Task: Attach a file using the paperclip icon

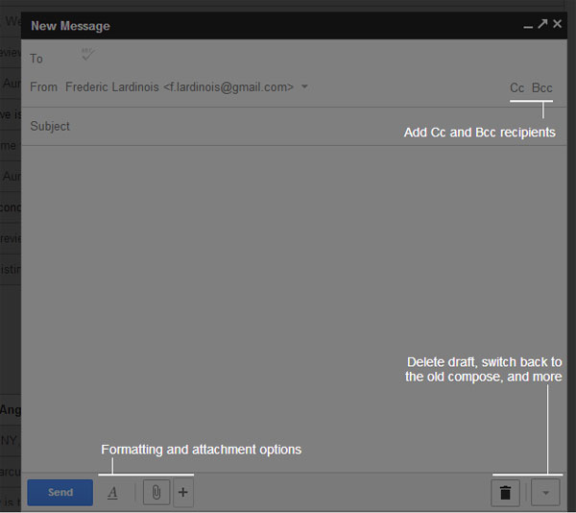Action: pyautogui.click(x=156, y=492)
